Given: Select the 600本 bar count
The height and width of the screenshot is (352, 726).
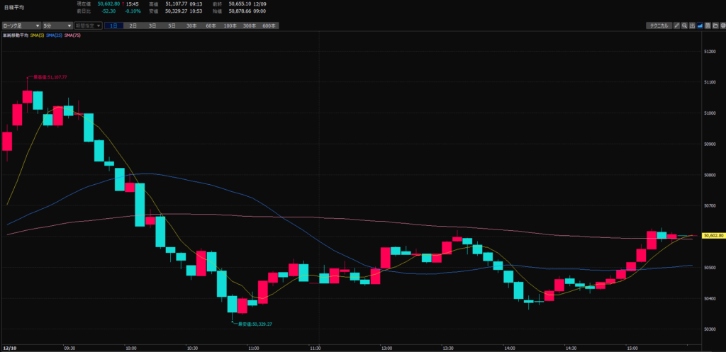Looking at the screenshot, I should tap(269, 25).
